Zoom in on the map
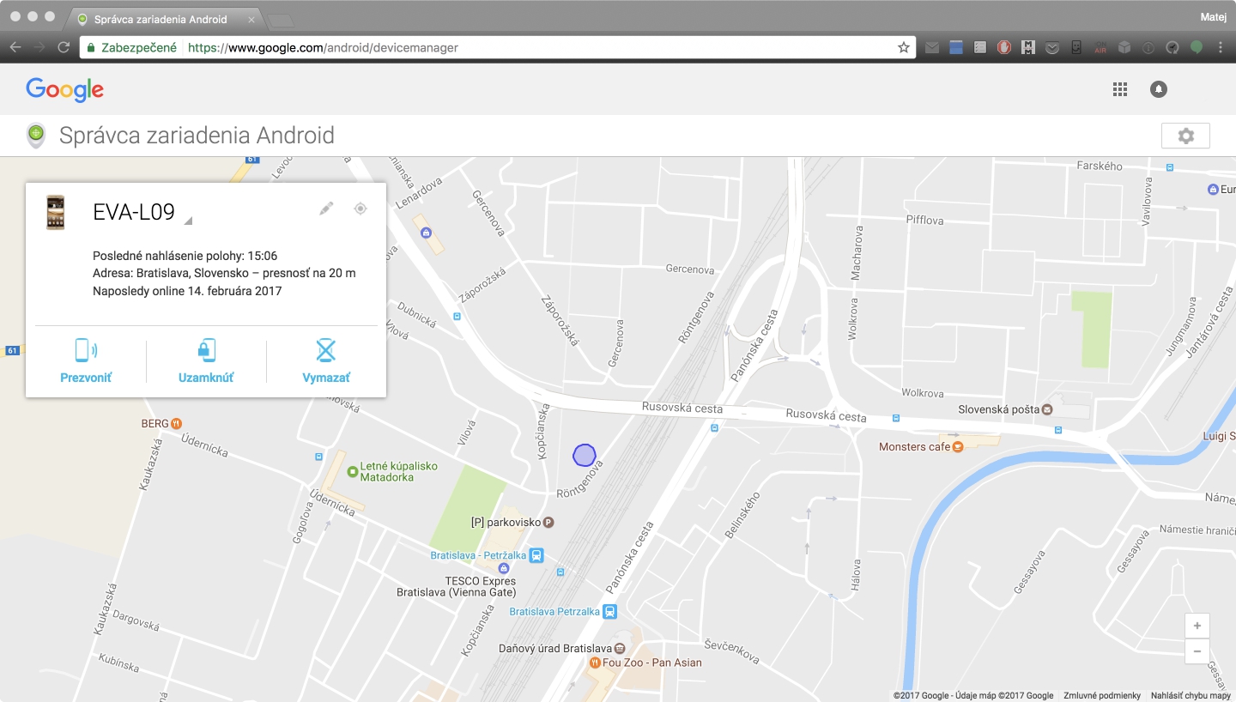This screenshot has width=1236, height=702. [1197, 626]
